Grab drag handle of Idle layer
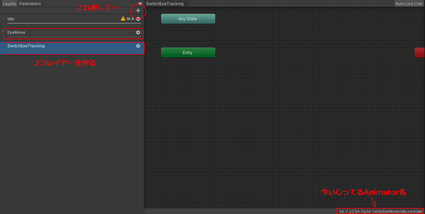This screenshot has width=425, height=214. tap(3, 18)
